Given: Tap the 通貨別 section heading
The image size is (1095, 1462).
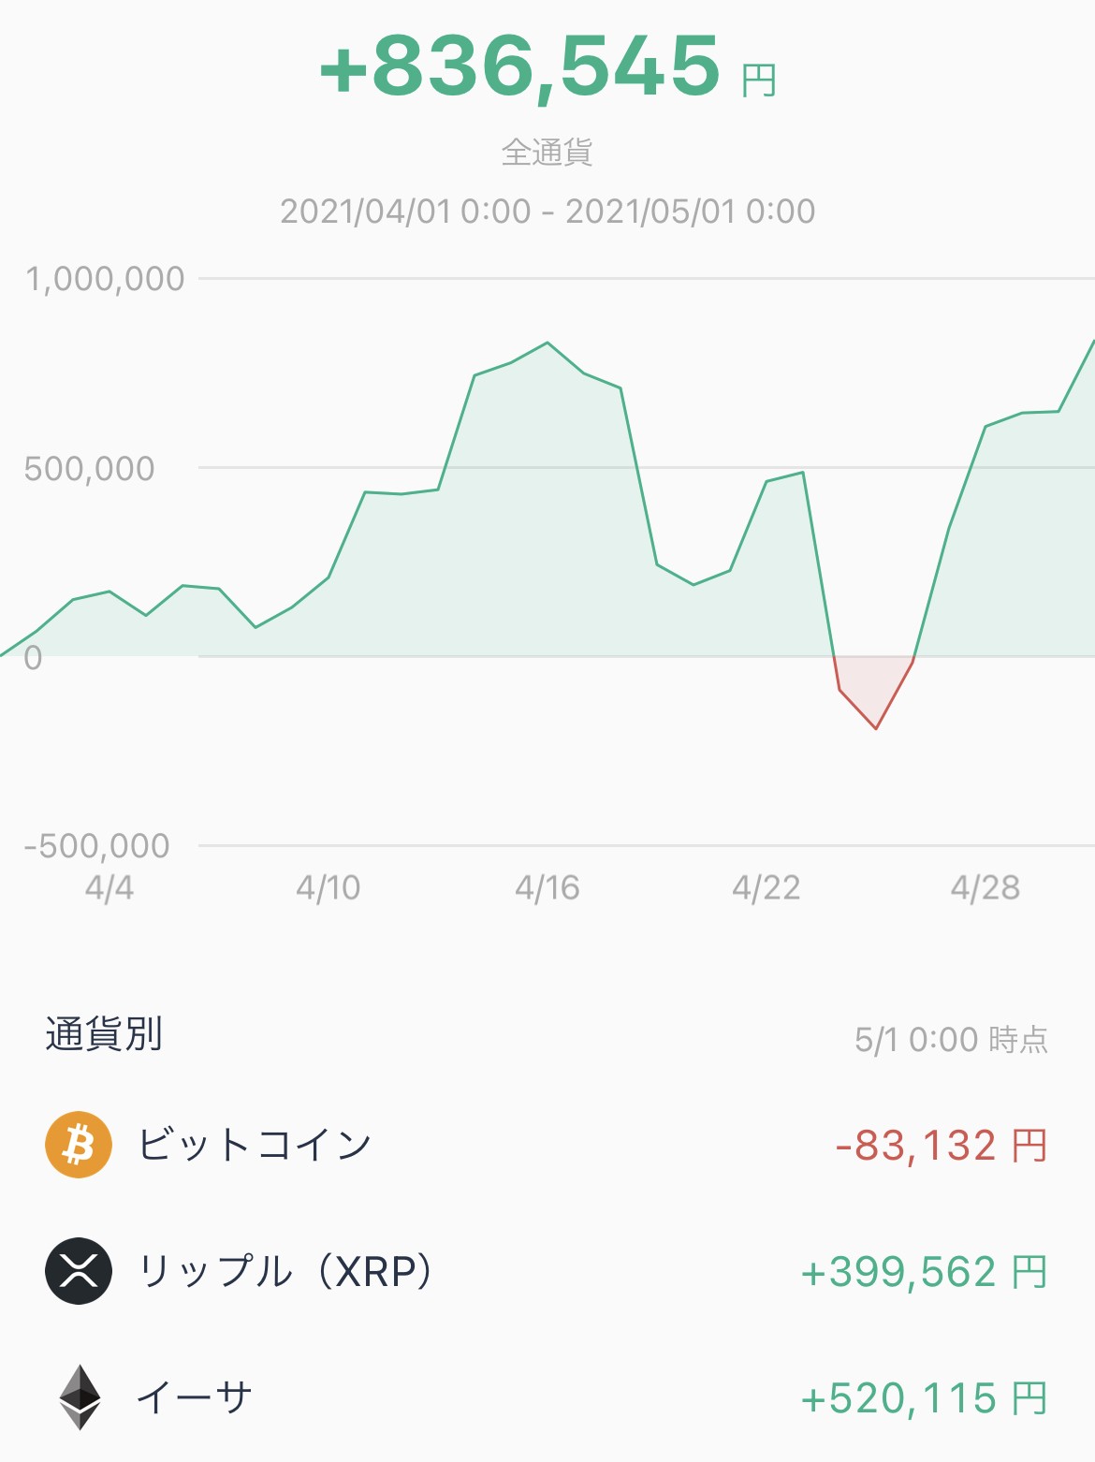Looking at the screenshot, I should (104, 1034).
